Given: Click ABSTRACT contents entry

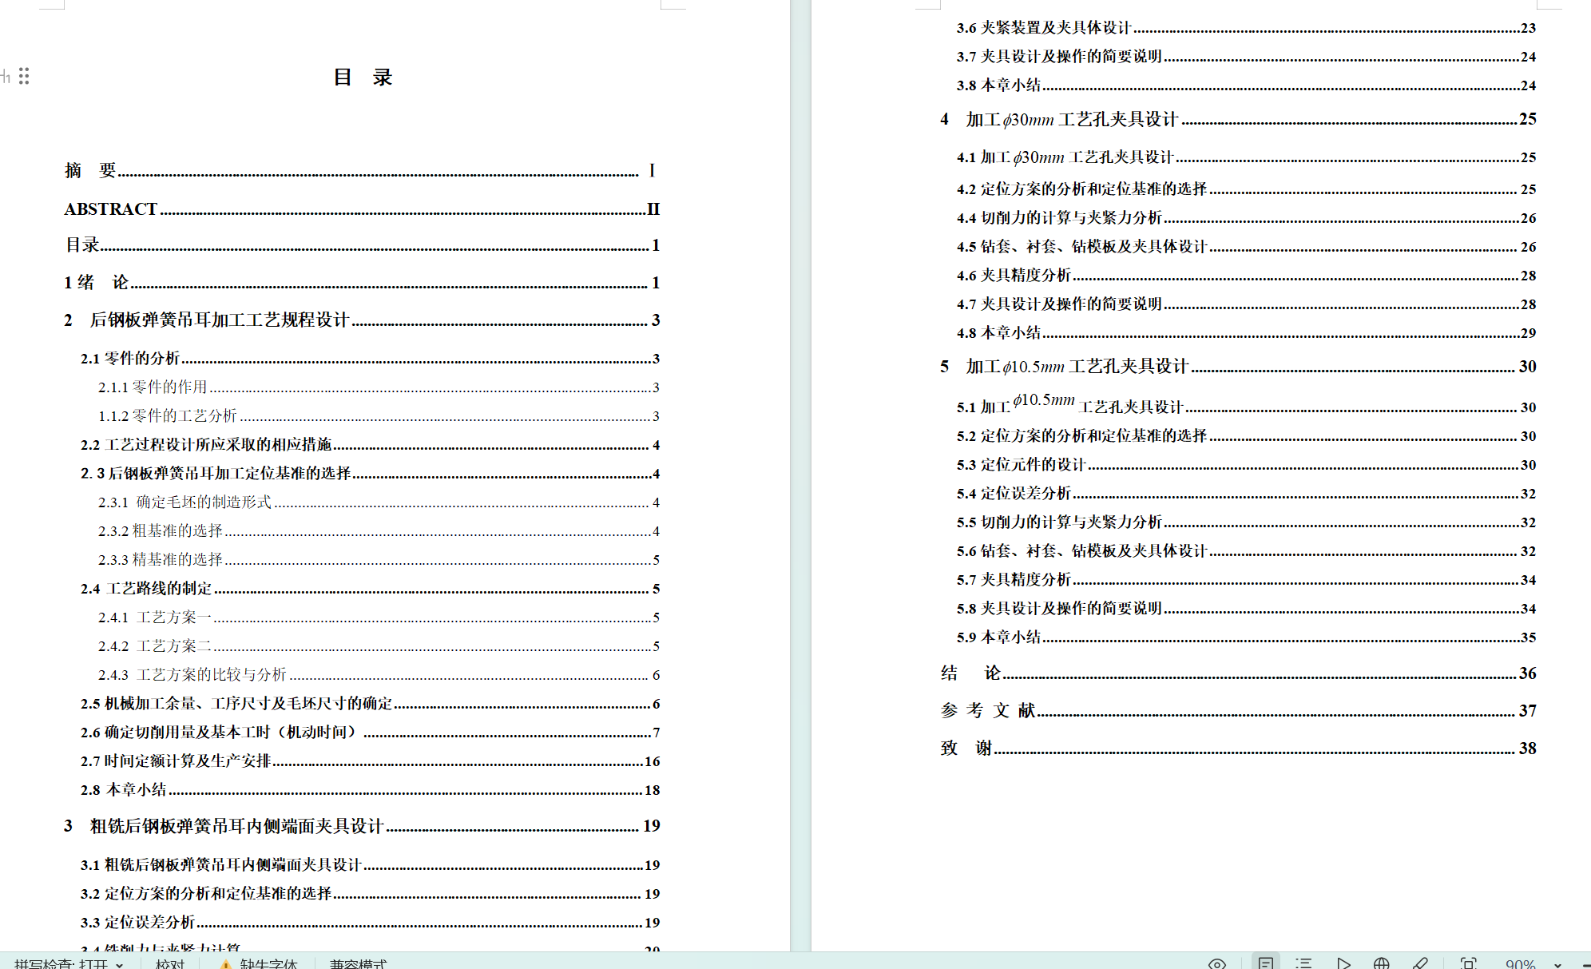Looking at the screenshot, I should tap(362, 208).
